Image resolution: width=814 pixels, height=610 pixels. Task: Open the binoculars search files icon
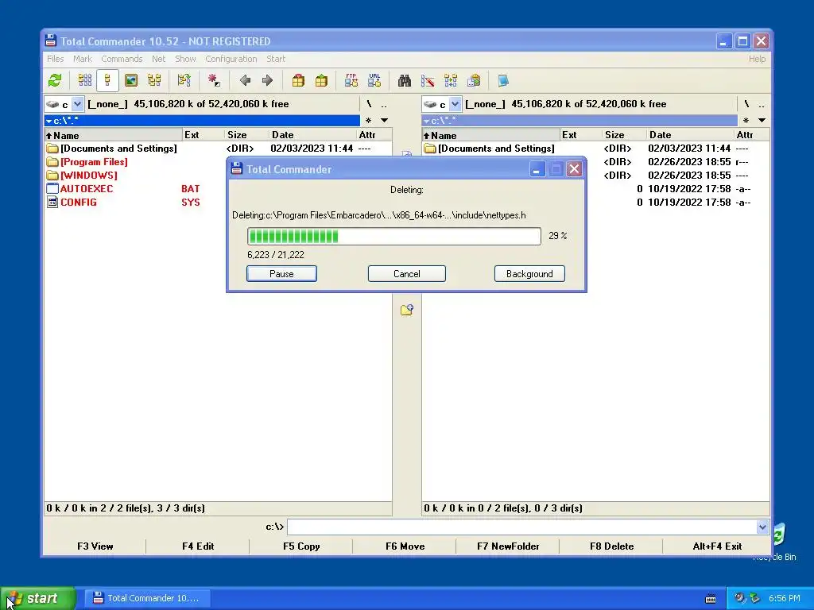[x=405, y=80]
